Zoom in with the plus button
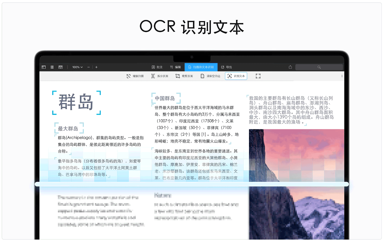 [96, 67]
